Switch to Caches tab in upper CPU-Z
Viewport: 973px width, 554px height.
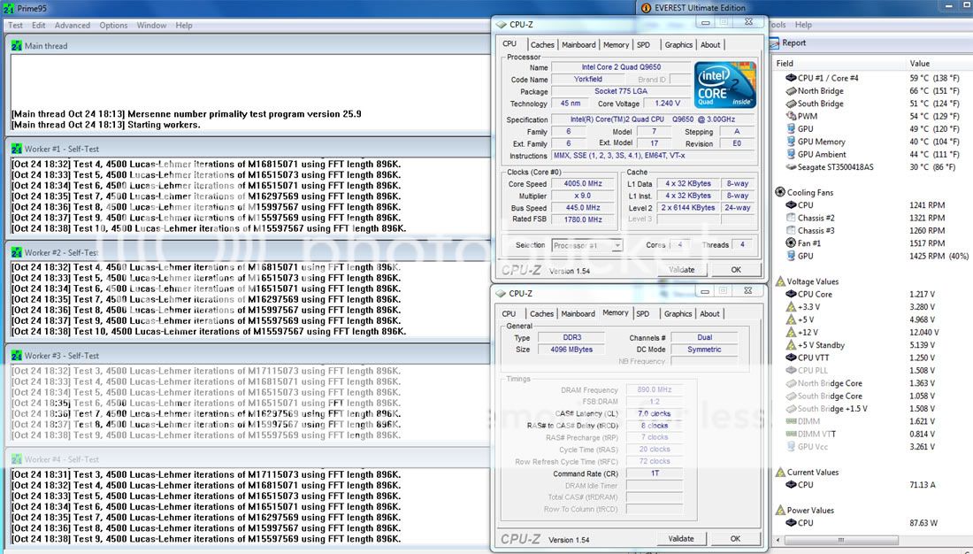[x=542, y=45]
